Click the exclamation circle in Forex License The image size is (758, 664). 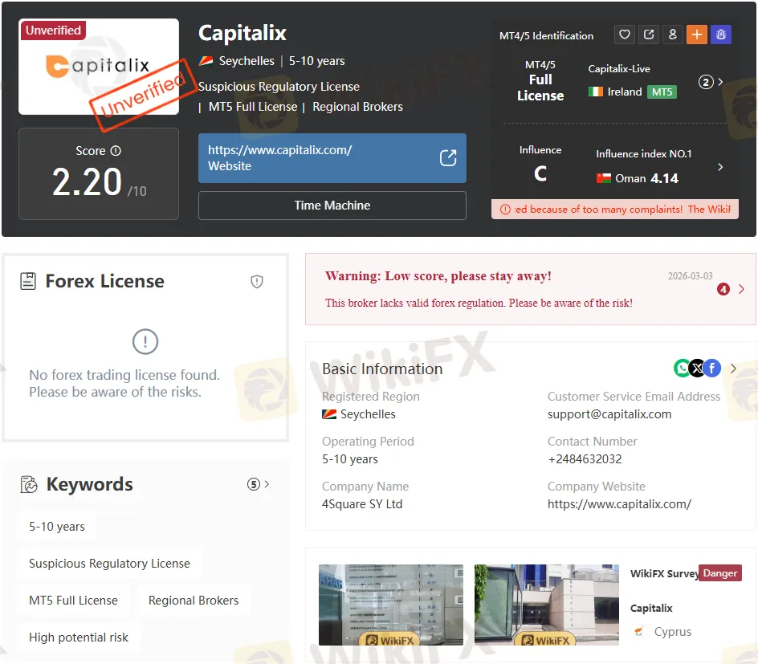point(145,342)
